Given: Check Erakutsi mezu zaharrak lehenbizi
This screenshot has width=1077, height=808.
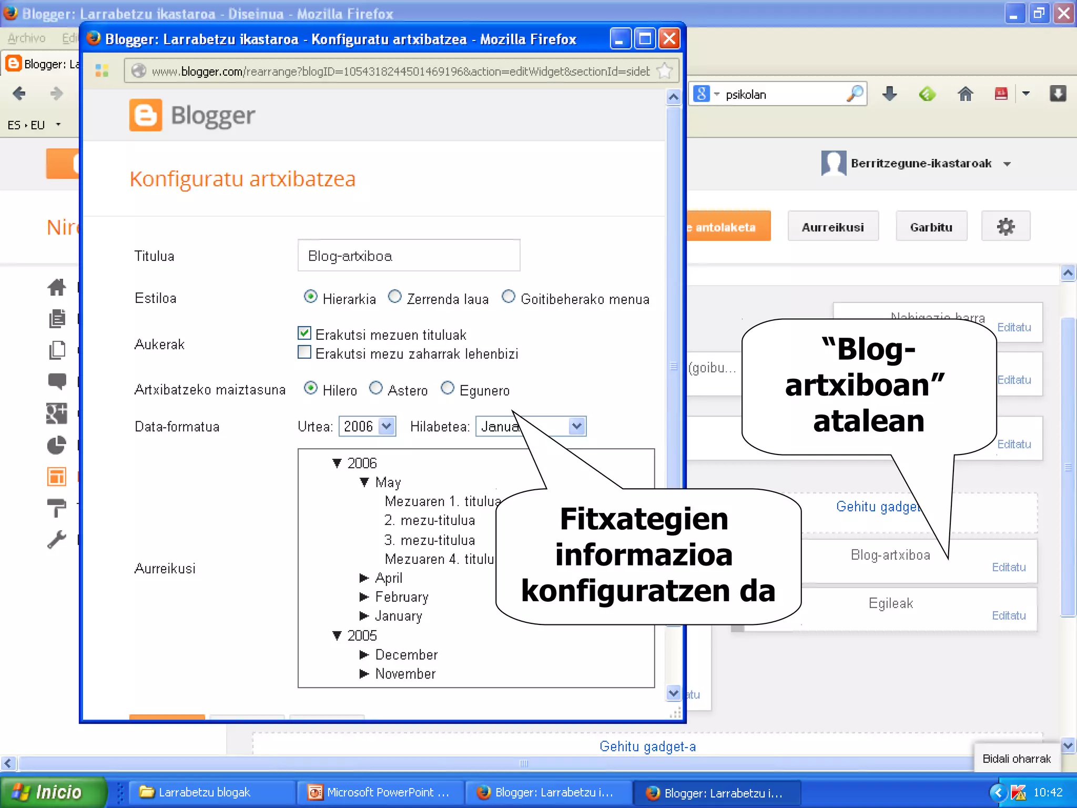Looking at the screenshot, I should point(304,352).
